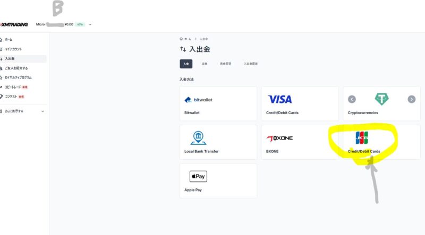
Task: Choose the VISA card logo
Action: pyautogui.click(x=280, y=99)
